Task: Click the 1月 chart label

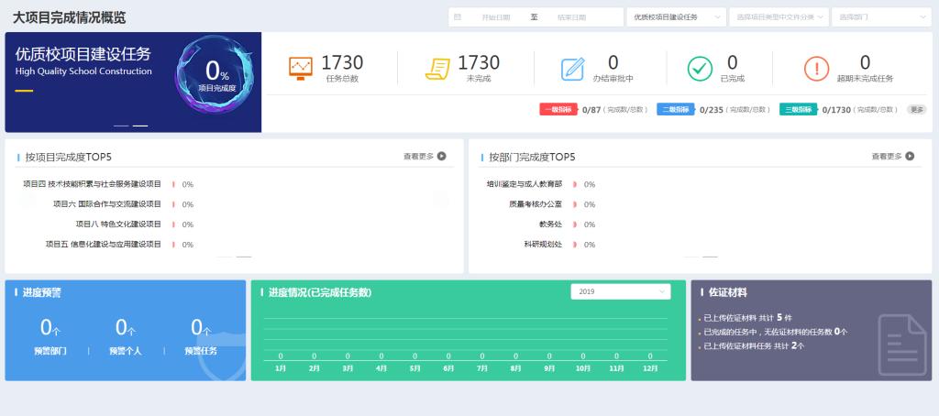Action: (x=281, y=368)
